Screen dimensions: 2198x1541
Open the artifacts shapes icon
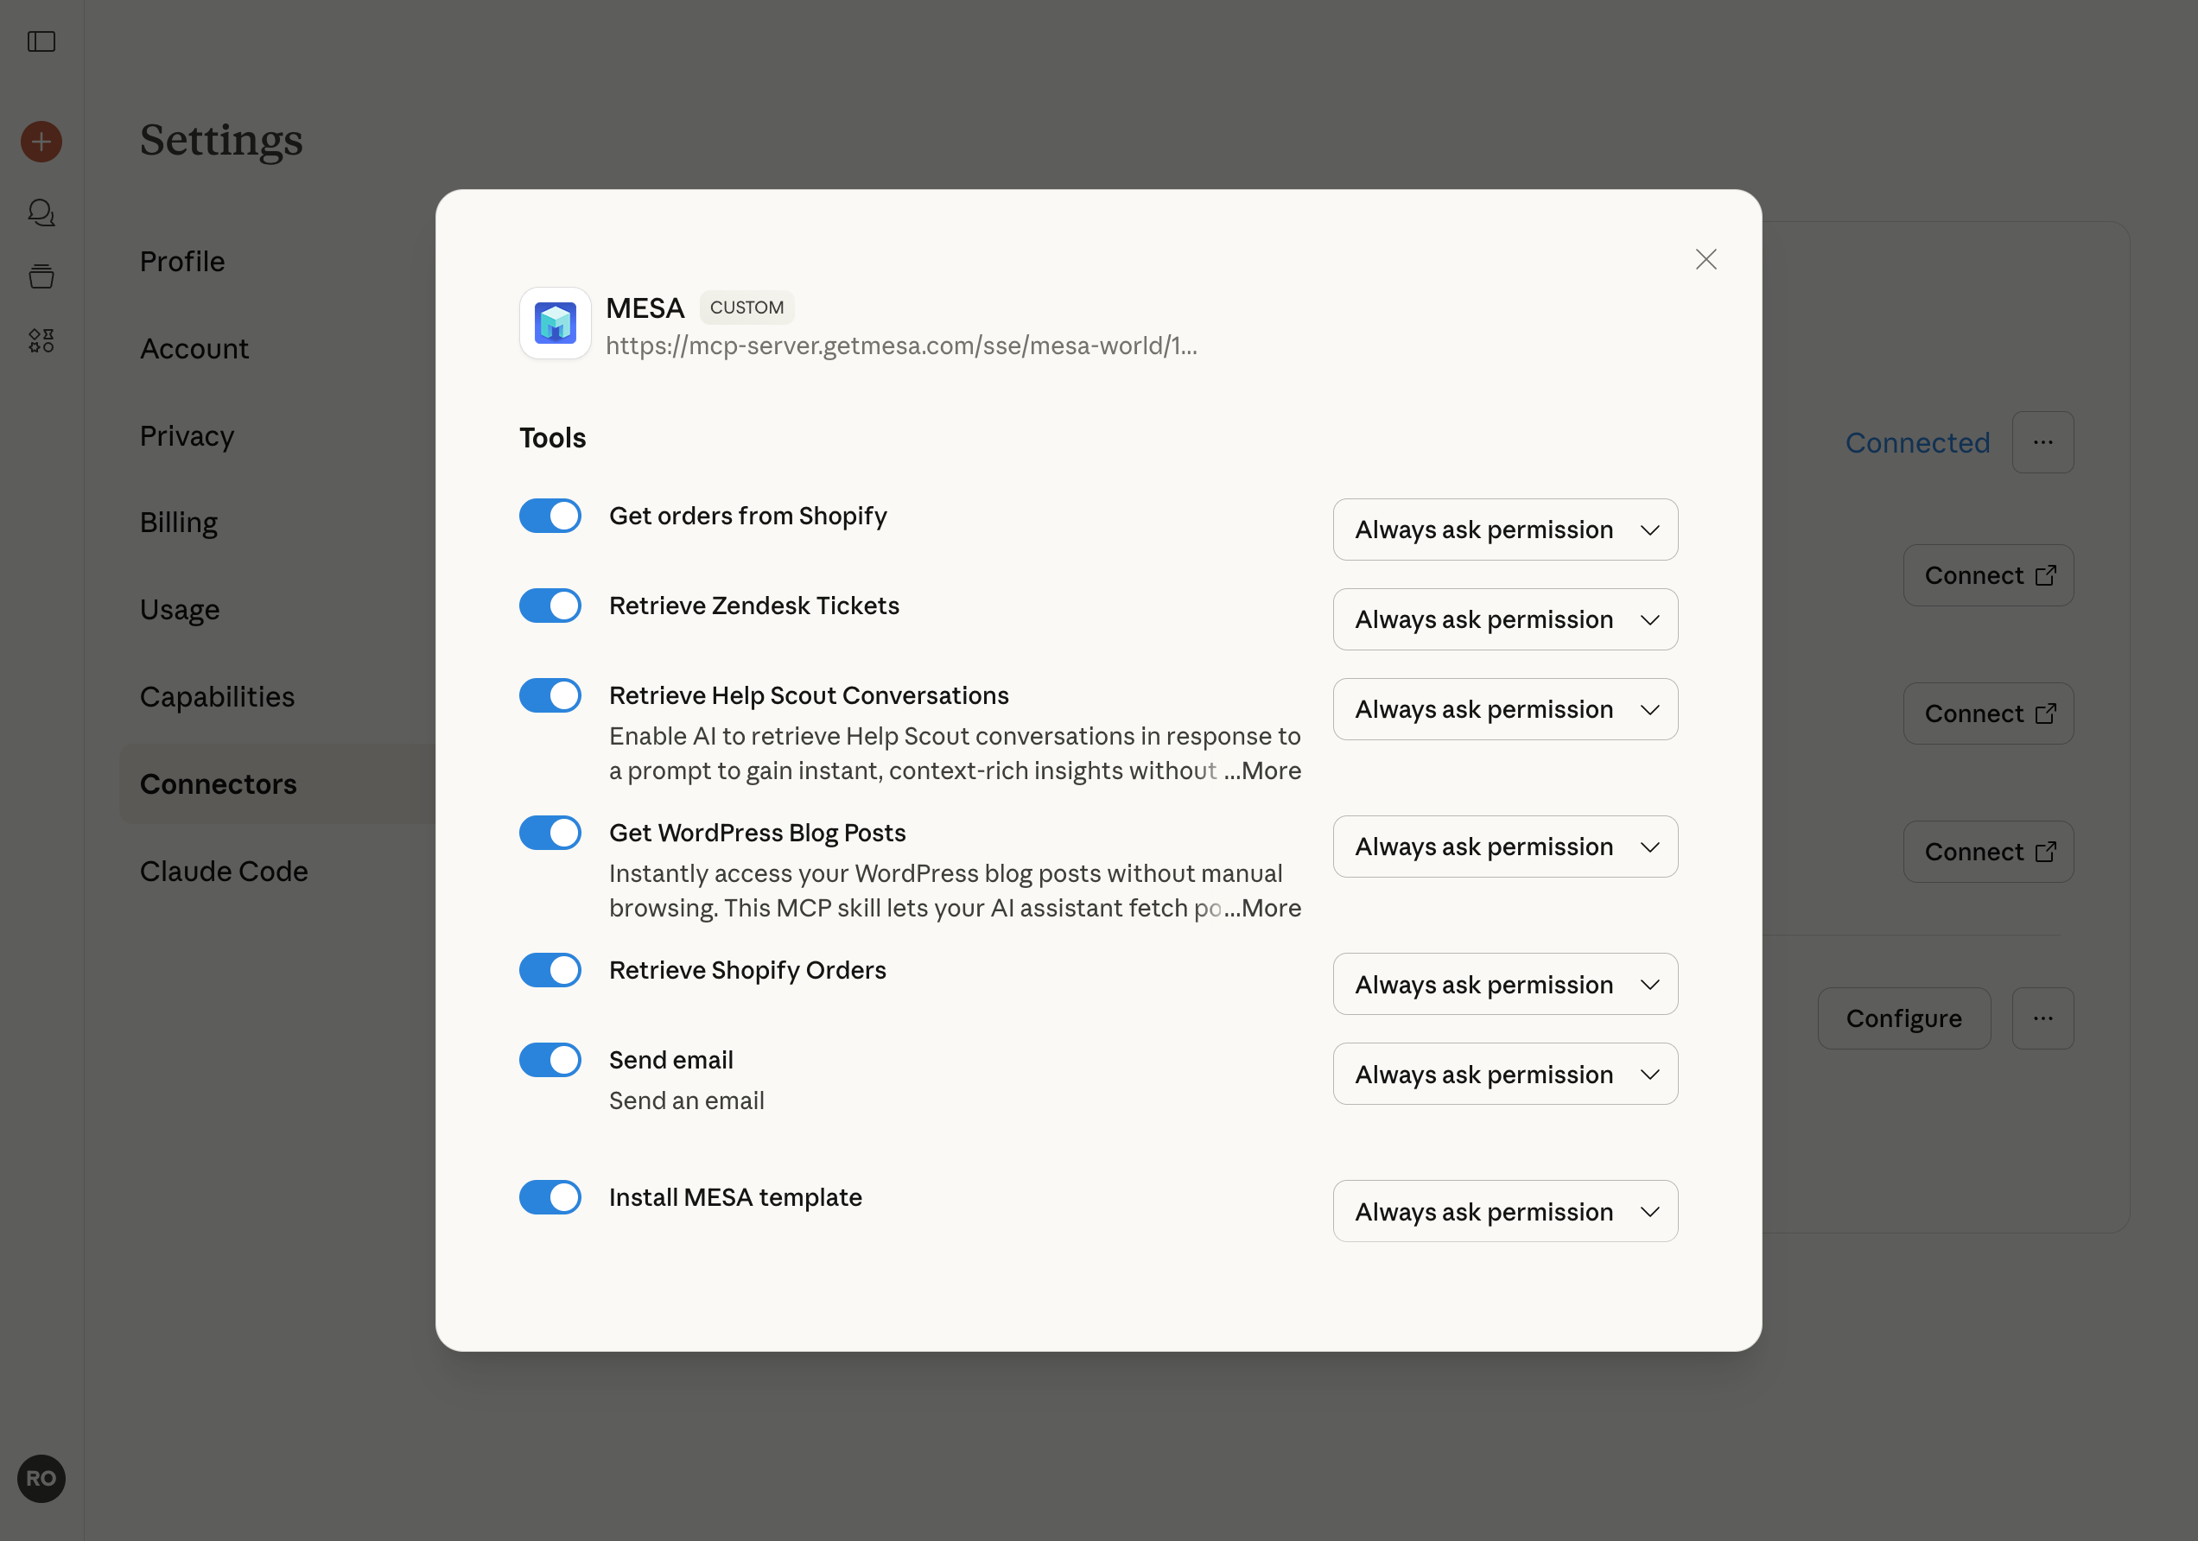[x=41, y=339]
